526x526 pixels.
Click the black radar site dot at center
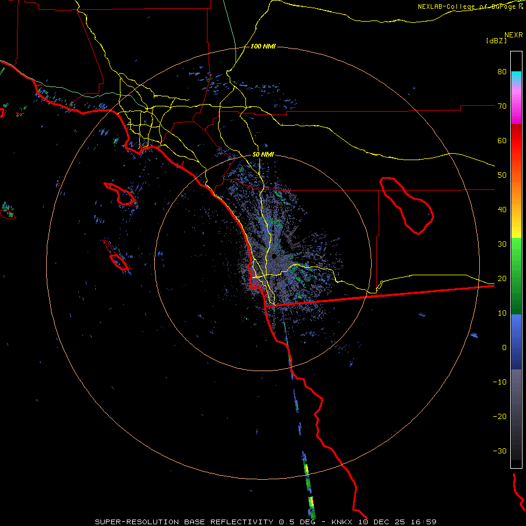click(274, 257)
